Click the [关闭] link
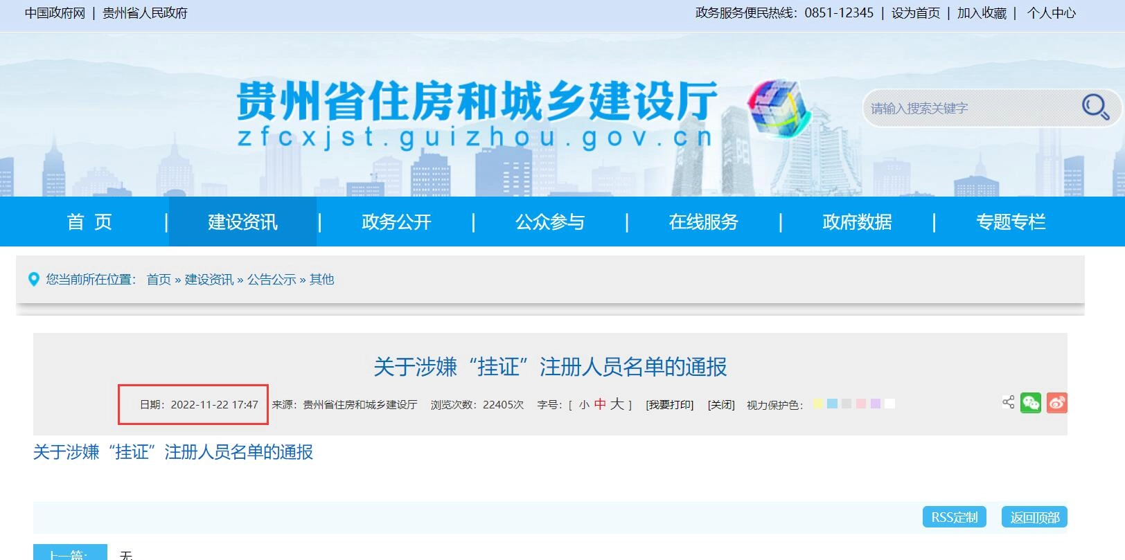 (721, 405)
